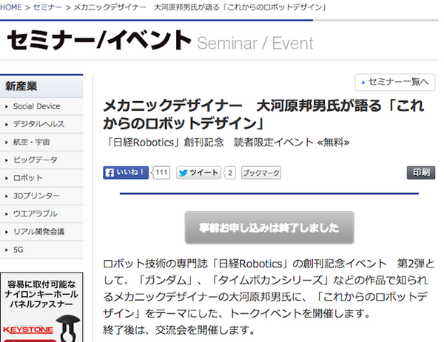Image resolution: width=444 pixels, height=342 pixels.
Task: Click the Twitter ツイート button
Action: coord(198,173)
